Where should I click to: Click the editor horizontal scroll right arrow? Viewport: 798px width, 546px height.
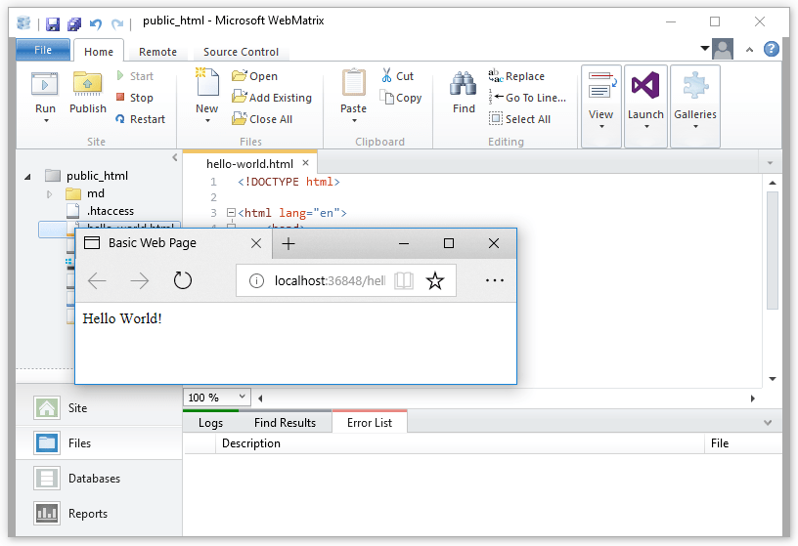752,399
